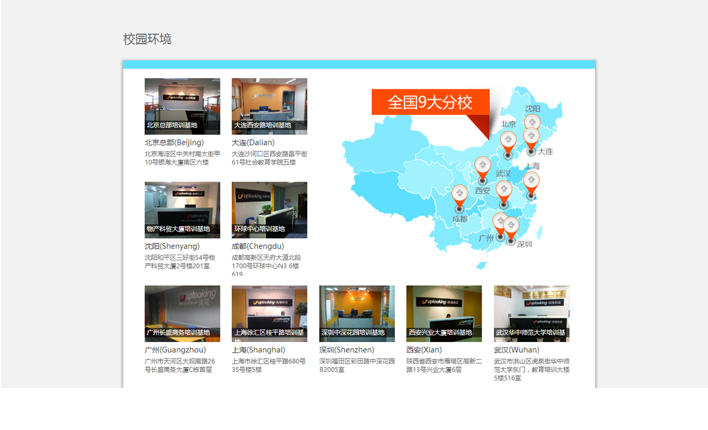The image size is (708, 430).
Task: Click the 成都(Chengdu) title
Action: click(258, 246)
